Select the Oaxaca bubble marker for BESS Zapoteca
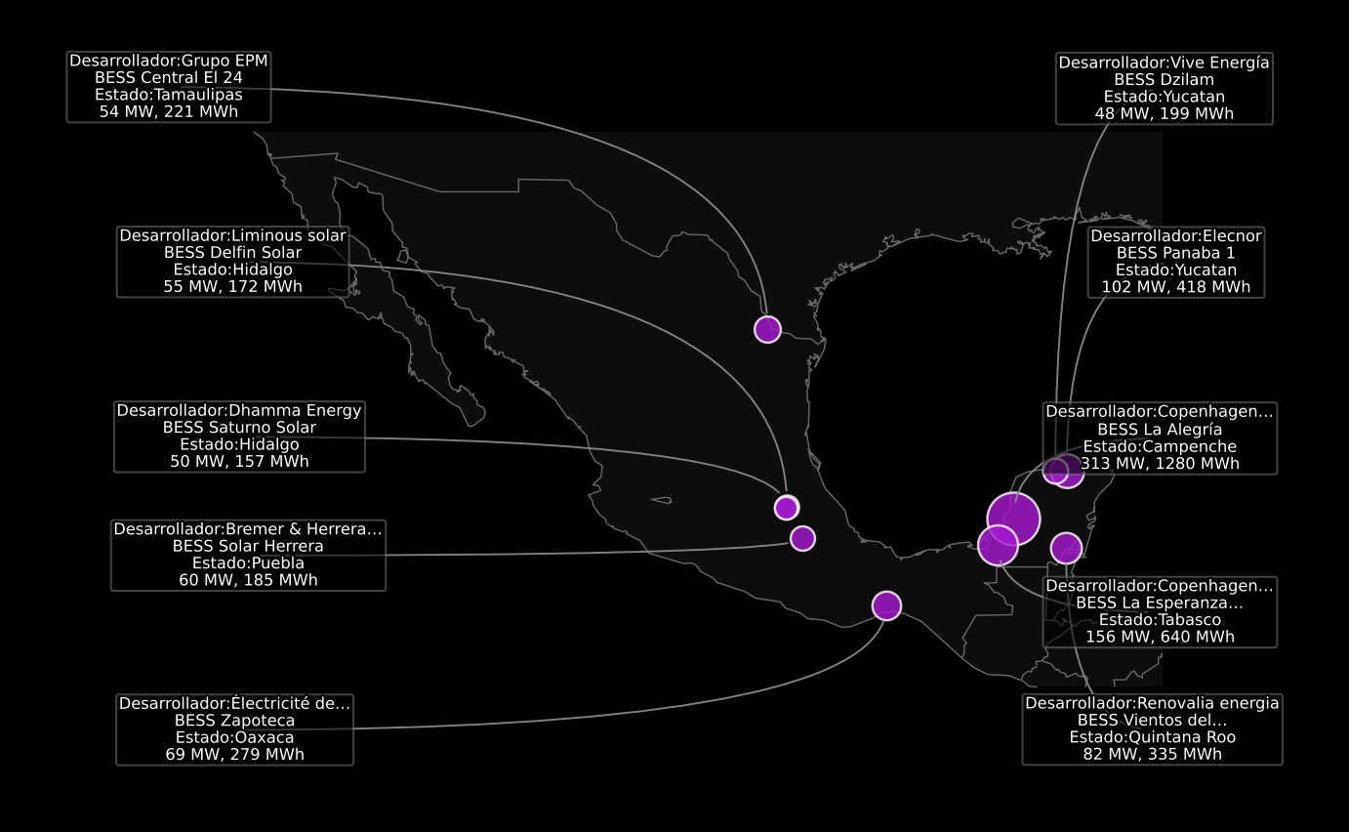The width and height of the screenshot is (1349, 832). pos(886,605)
